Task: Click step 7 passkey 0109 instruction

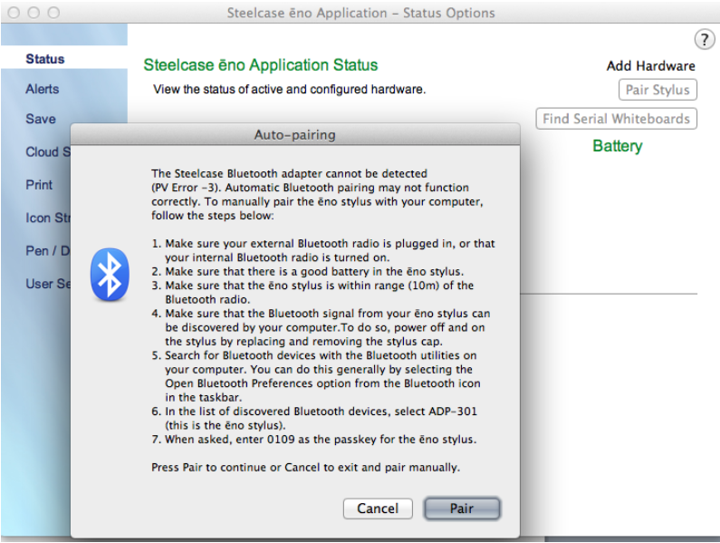Action: point(314,440)
